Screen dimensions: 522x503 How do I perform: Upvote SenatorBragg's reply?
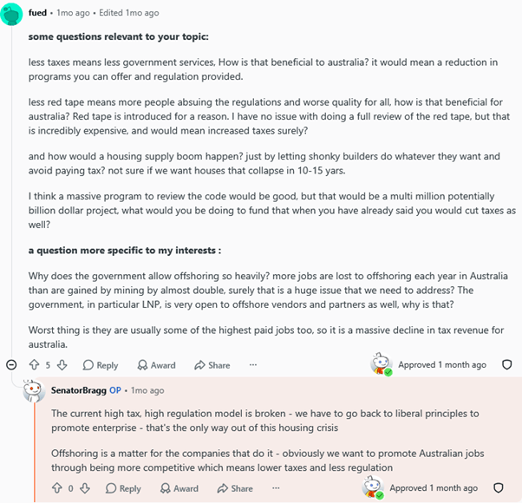(x=57, y=488)
